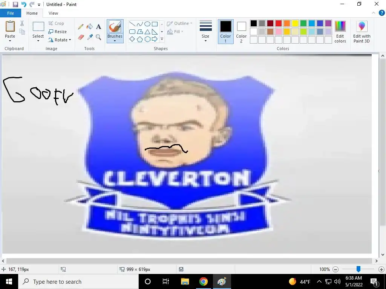Zoom in with the plus button

point(381,269)
